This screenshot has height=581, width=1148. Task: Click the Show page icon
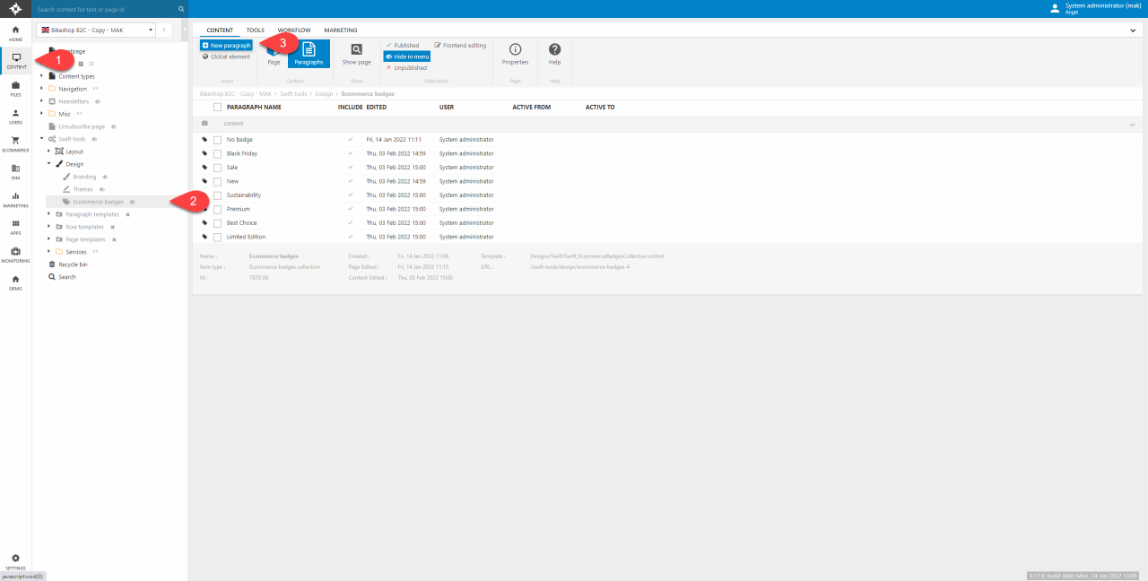pos(356,54)
